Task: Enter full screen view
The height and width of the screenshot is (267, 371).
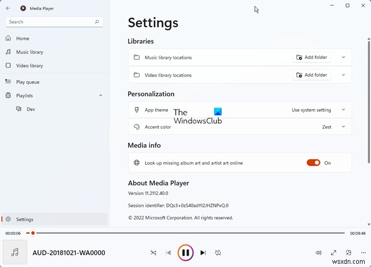Action: coord(333,253)
